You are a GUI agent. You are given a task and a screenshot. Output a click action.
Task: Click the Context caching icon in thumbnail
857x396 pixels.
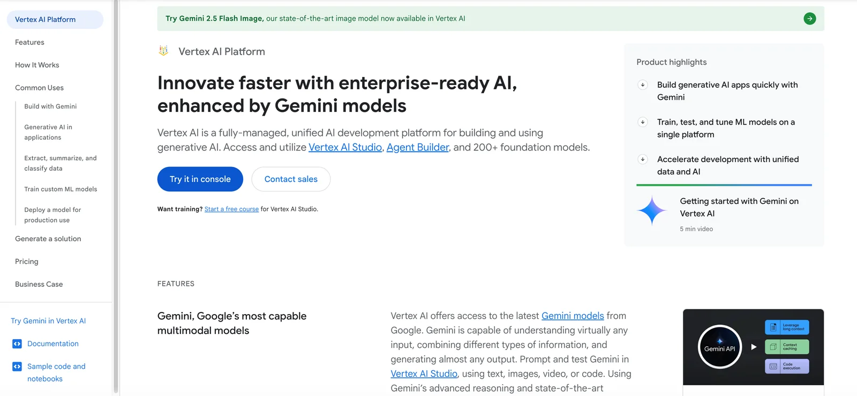773,347
